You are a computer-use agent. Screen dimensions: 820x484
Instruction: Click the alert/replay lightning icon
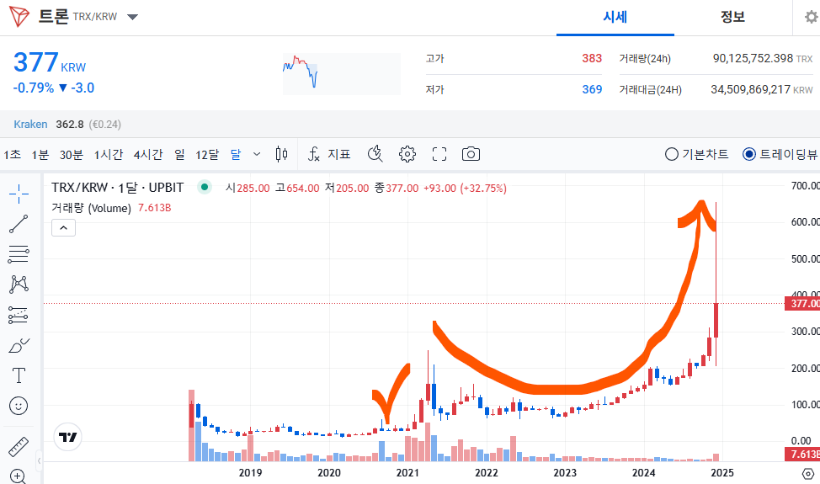click(x=375, y=154)
